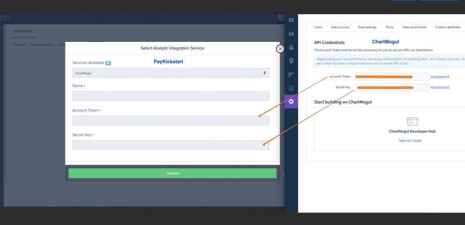465x225 pixels.
Task: Open the Payment integrations sub-tab
Action: 20,45
